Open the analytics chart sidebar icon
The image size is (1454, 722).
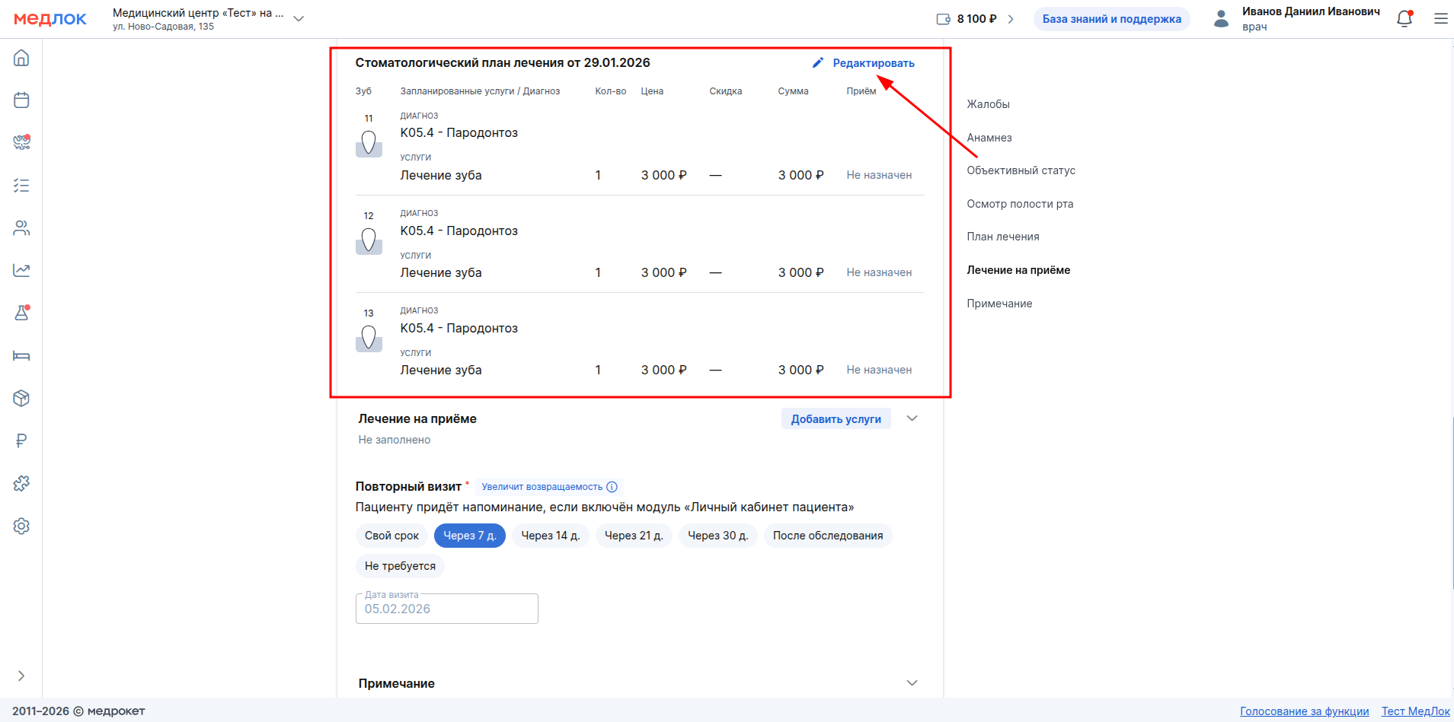21,270
